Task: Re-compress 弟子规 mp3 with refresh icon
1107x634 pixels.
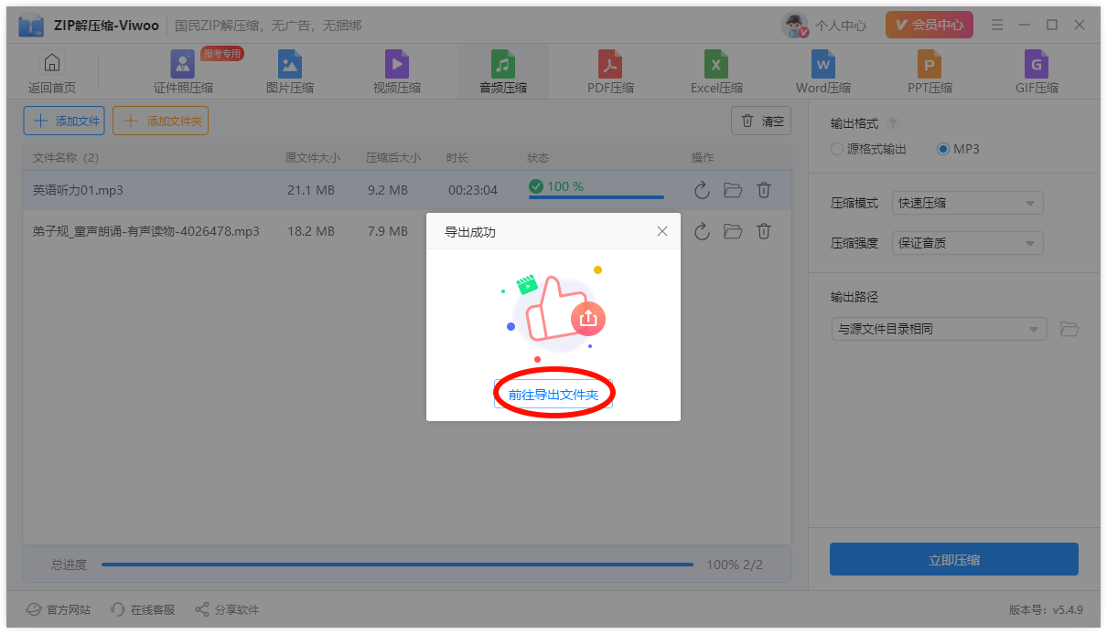Action: tap(702, 231)
